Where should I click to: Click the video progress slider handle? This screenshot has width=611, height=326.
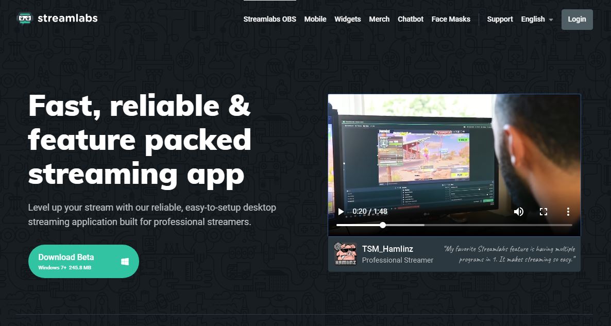(x=383, y=225)
